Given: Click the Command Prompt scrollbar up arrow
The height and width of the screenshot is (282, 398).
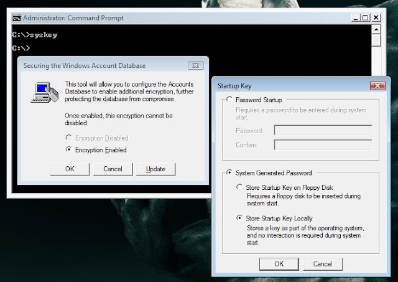Looking at the screenshot, I should pos(376,29).
